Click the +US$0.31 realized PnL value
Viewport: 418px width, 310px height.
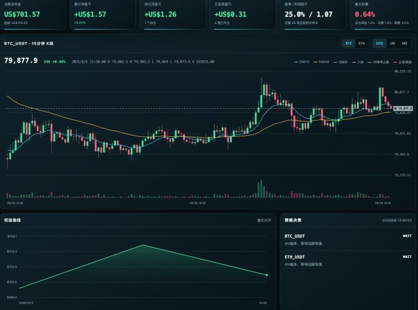pyautogui.click(x=231, y=14)
